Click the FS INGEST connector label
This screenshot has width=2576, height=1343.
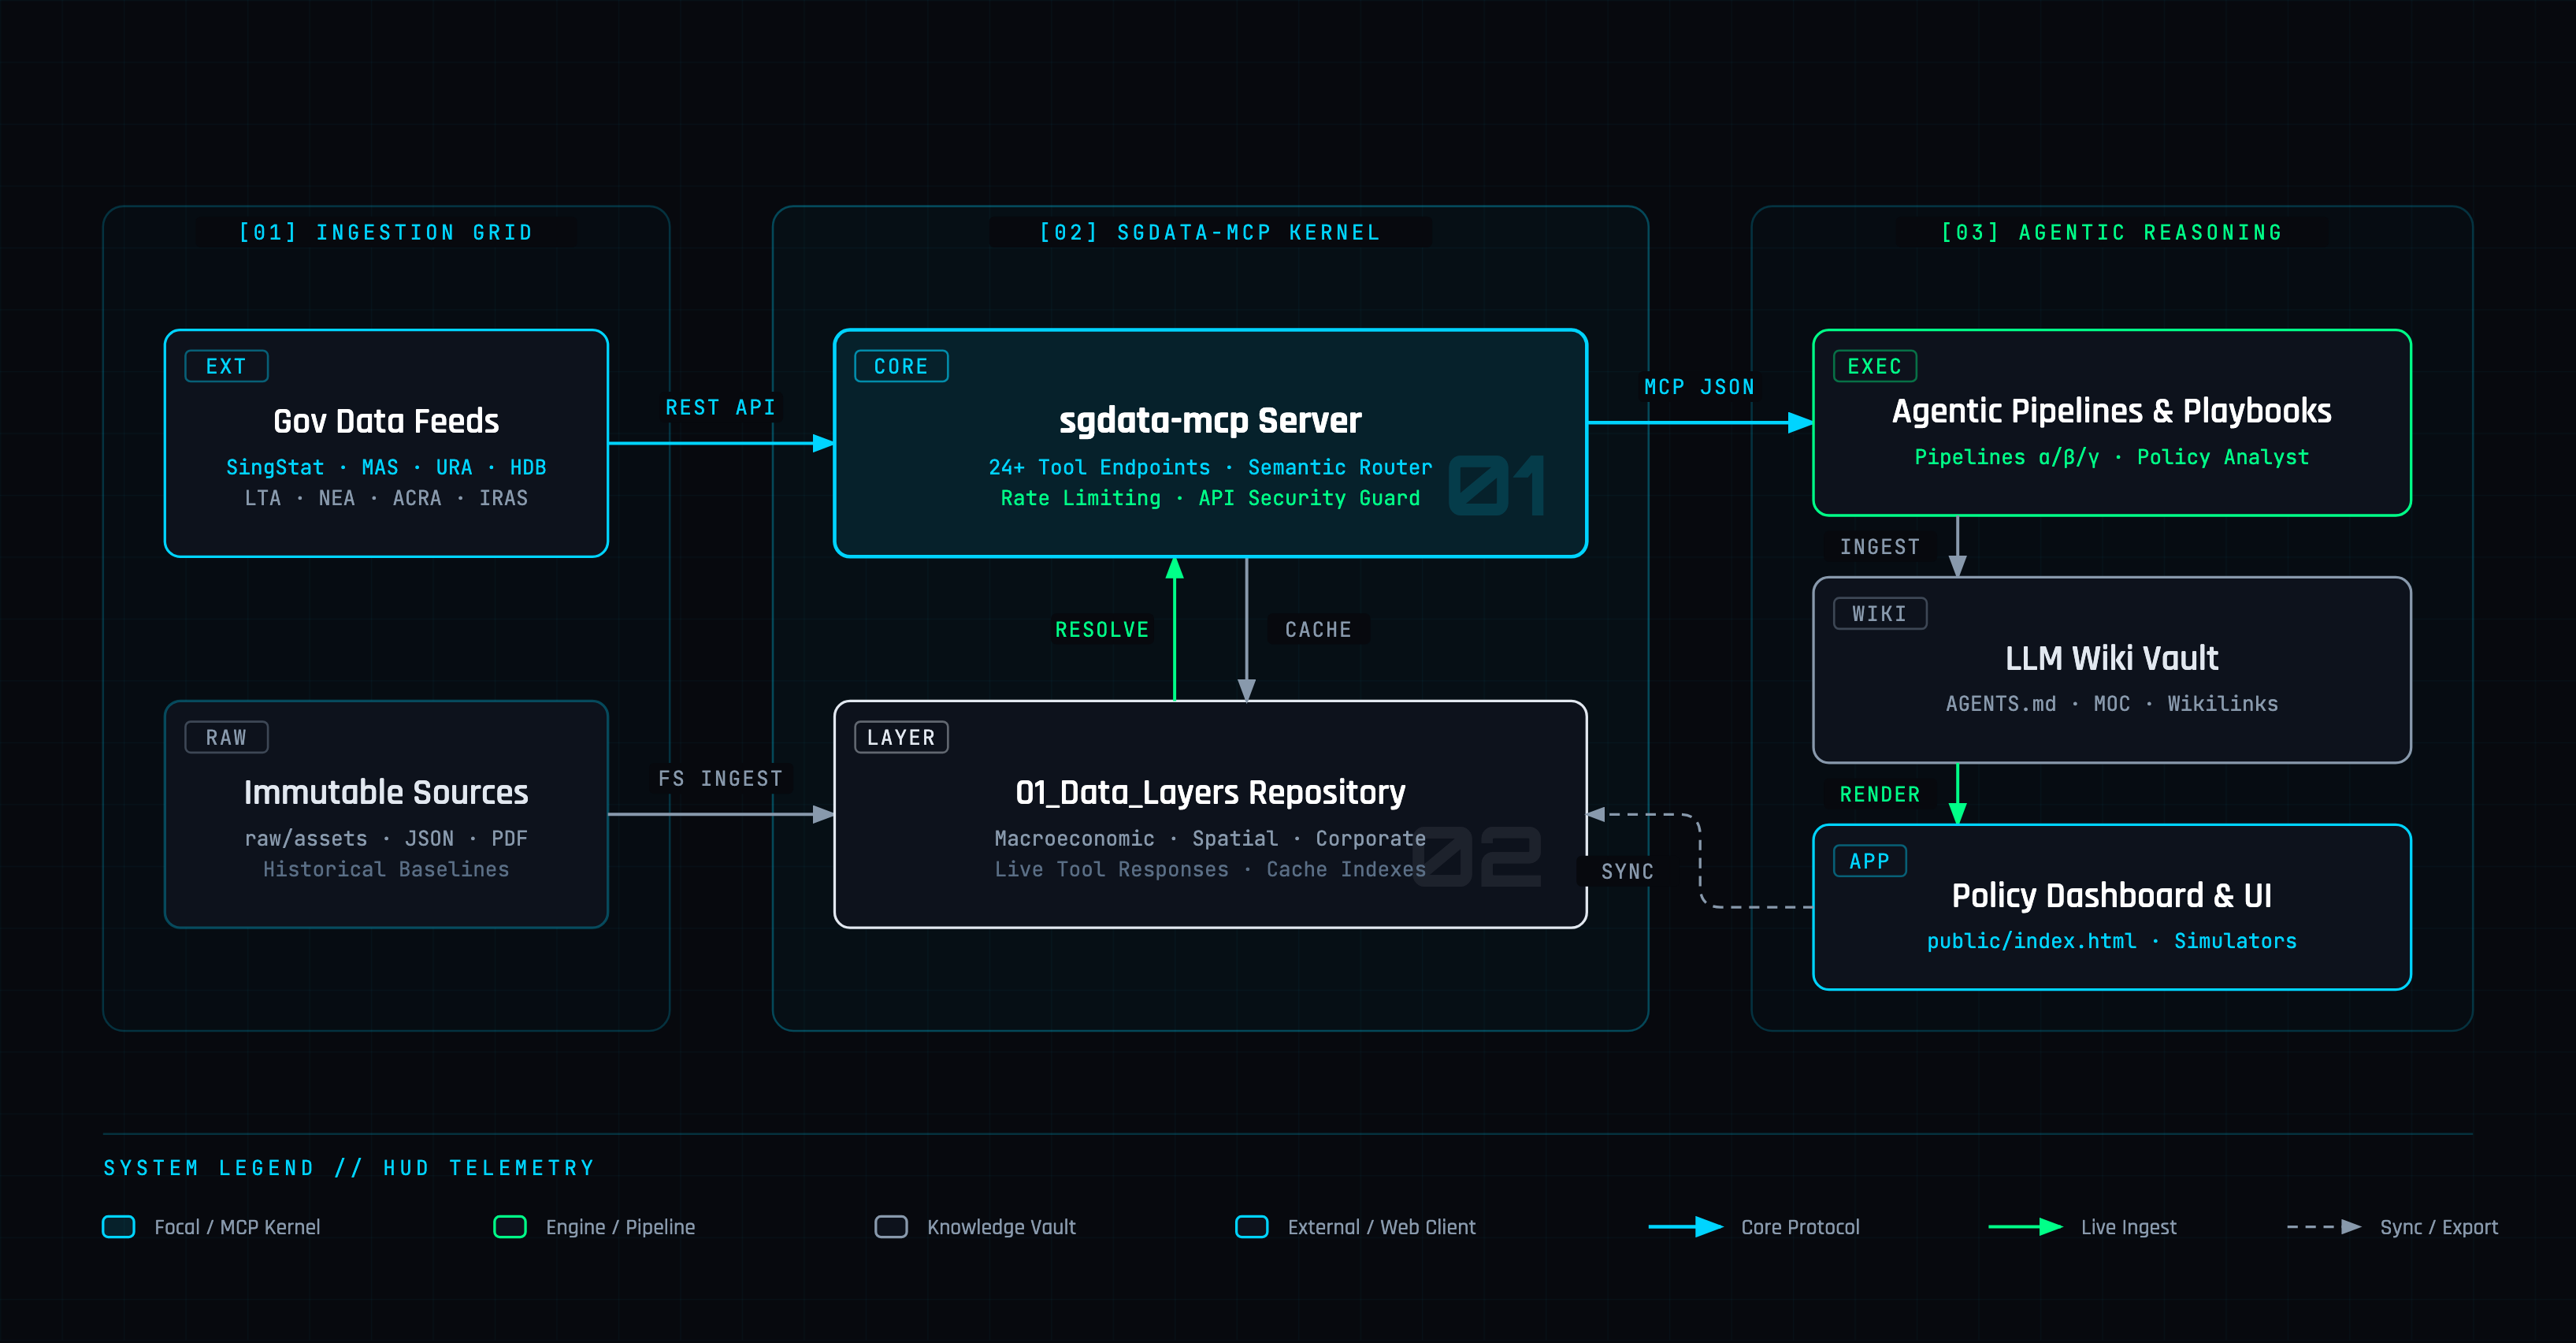[x=720, y=779]
